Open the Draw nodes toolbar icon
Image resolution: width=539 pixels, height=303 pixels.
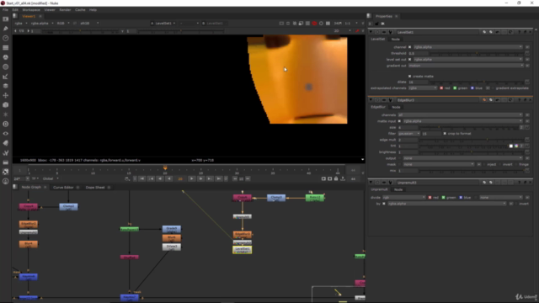pos(6,29)
